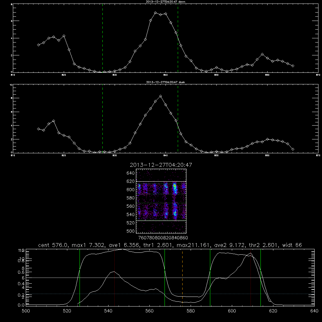The height and width of the screenshot is (322, 322).
Task: Click the peak diamond marker of dusk curve
Action: (161, 96)
